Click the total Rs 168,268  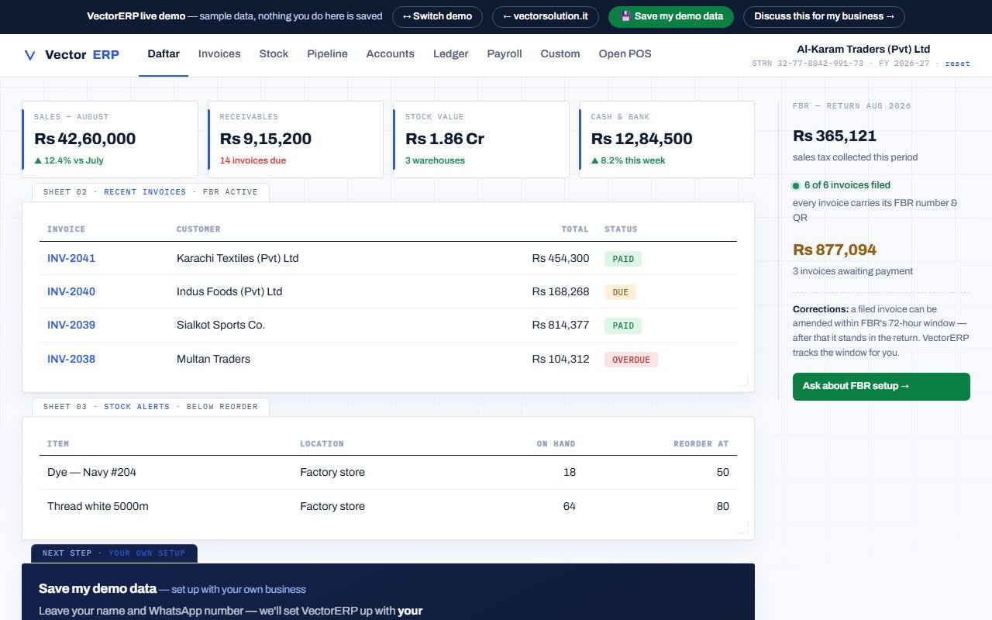pyautogui.click(x=560, y=291)
